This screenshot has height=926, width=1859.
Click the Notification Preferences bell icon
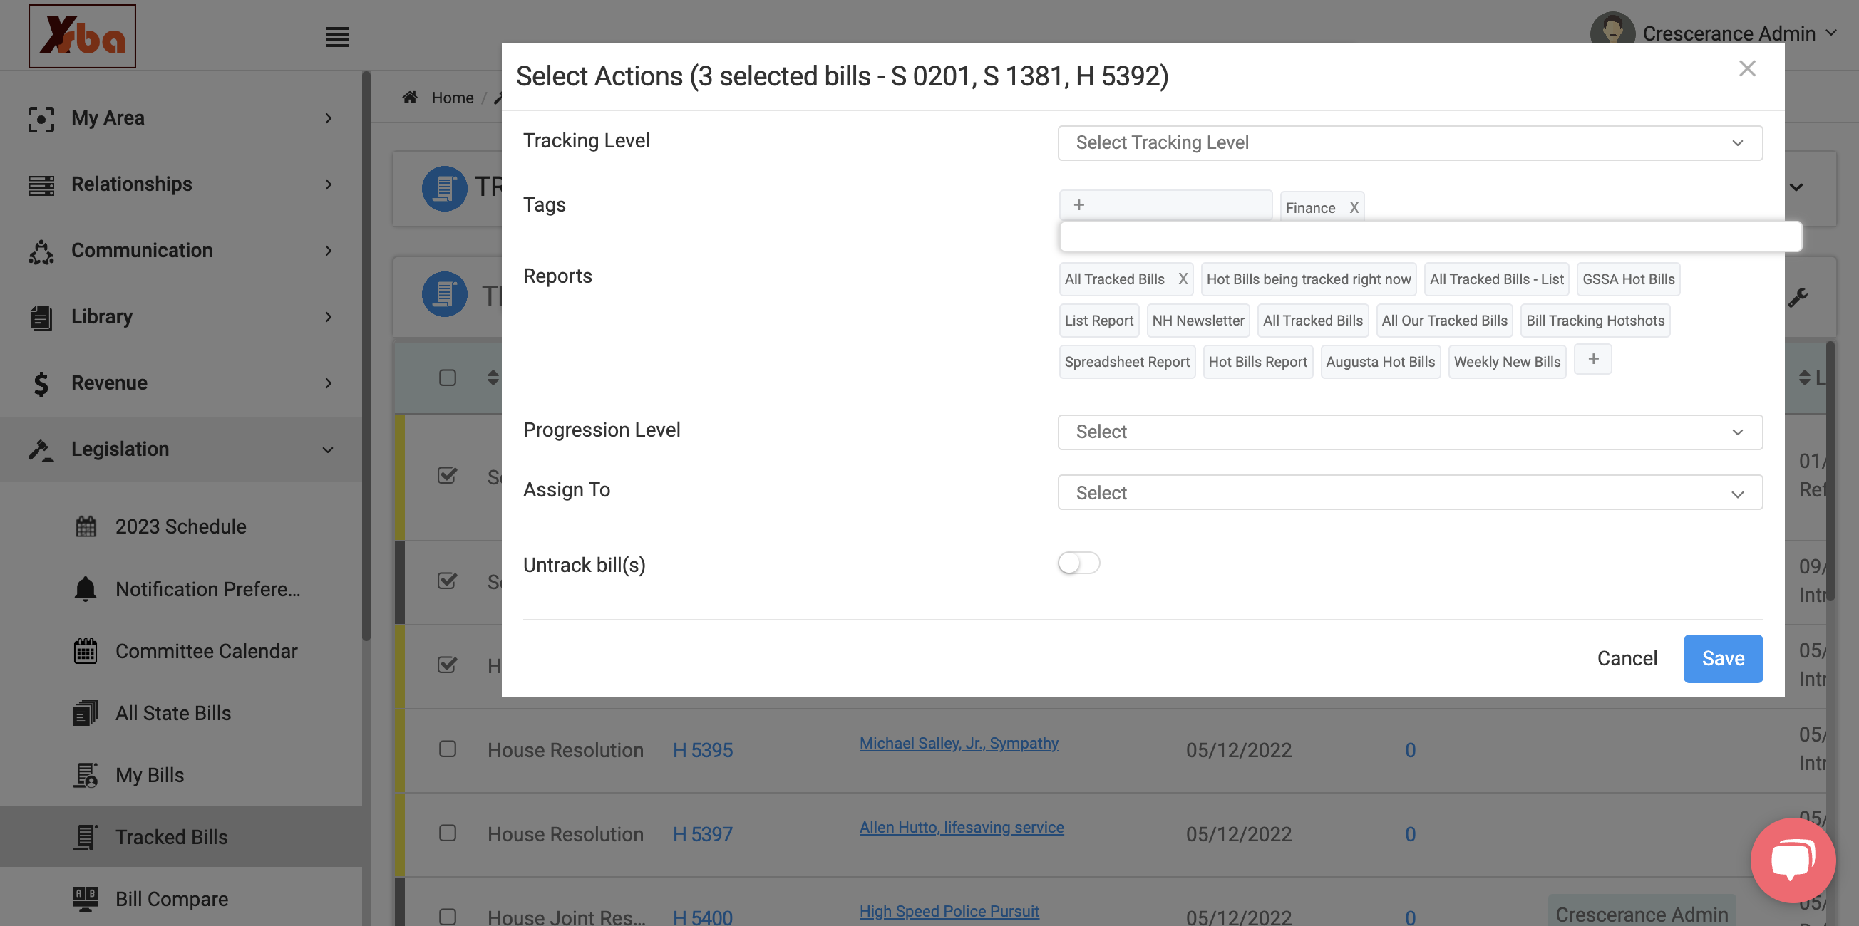pyautogui.click(x=85, y=589)
